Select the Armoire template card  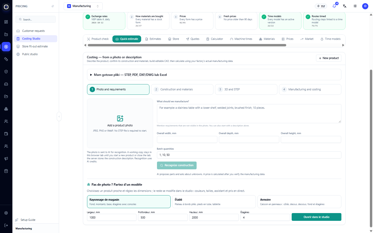click(x=299, y=202)
